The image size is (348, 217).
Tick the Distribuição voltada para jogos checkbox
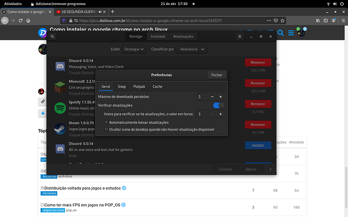(x=42, y=188)
